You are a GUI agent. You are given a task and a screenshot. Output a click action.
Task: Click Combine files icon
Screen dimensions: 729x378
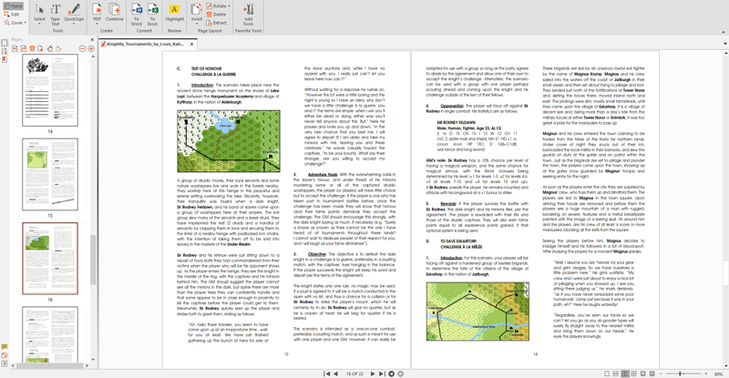pyautogui.click(x=115, y=15)
